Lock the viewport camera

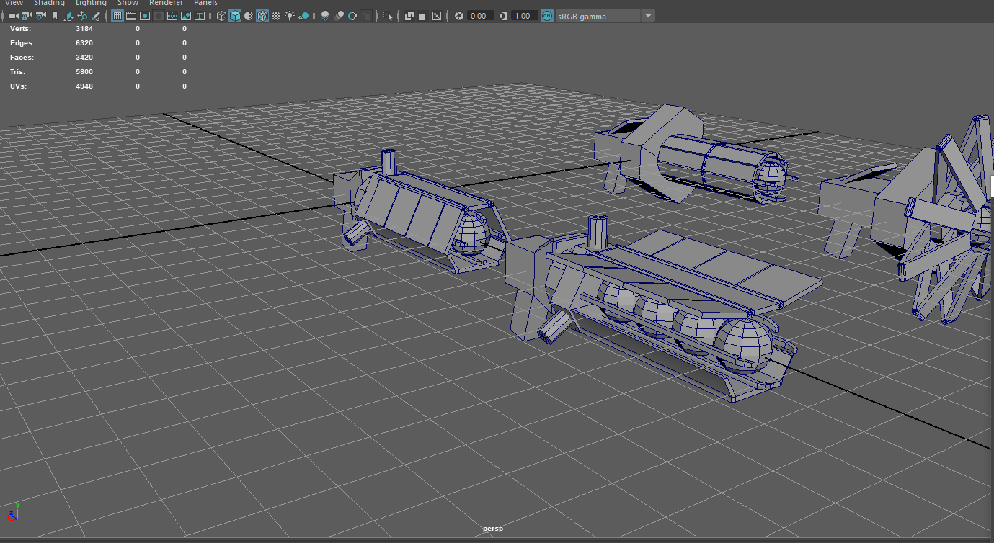28,15
